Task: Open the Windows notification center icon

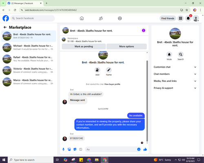Action: click(199, 160)
